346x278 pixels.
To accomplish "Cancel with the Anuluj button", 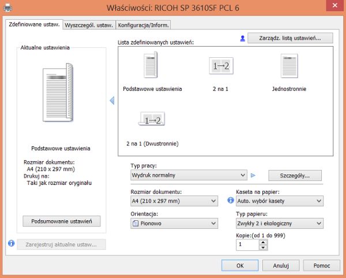I will click(281, 265).
